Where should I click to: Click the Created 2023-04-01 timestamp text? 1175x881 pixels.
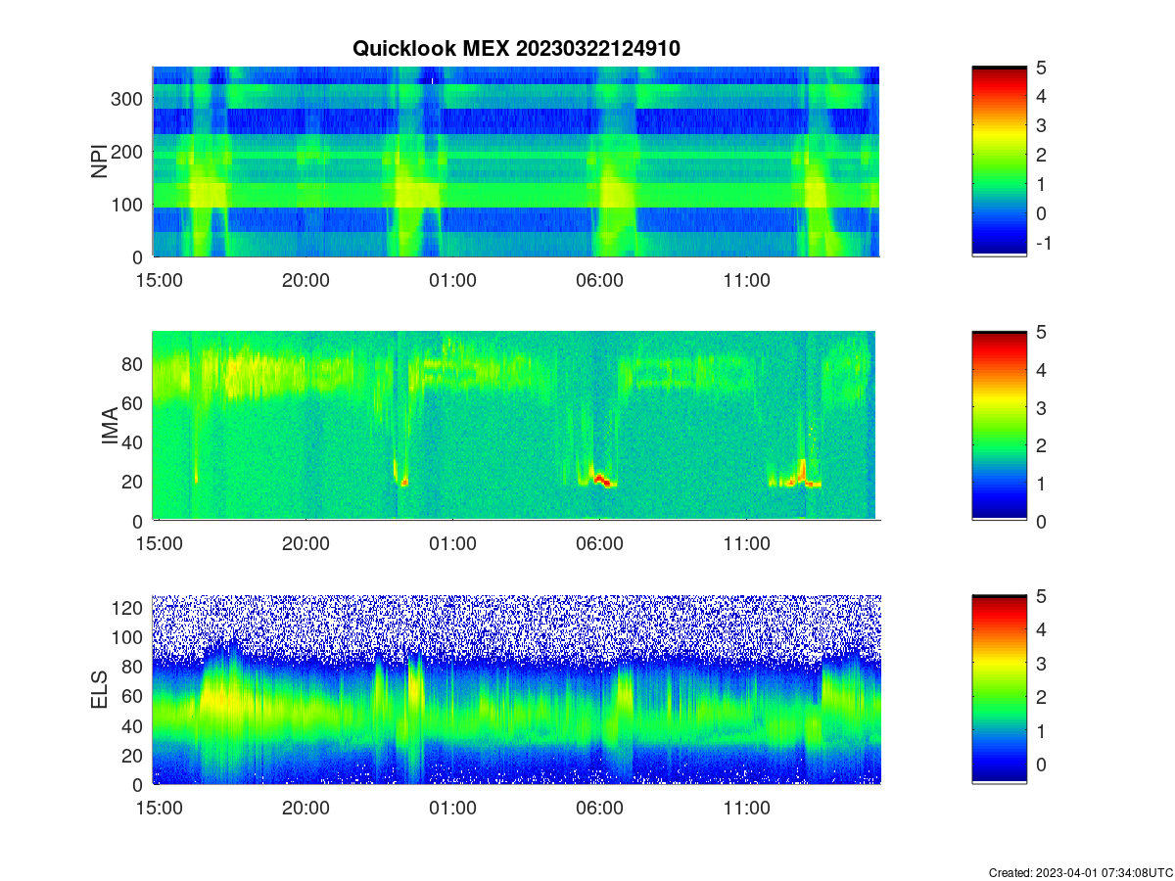(1080, 872)
